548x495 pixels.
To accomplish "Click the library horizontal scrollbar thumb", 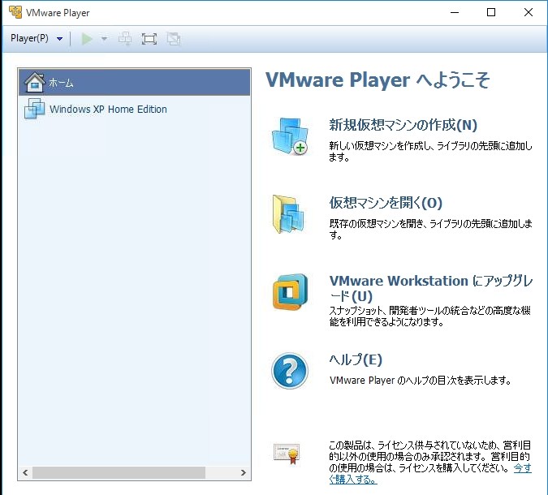I will (x=119, y=472).
